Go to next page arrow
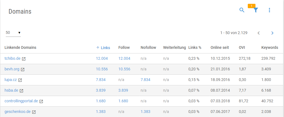This screenshot has width=284, height=117. pyautogui.click(x=272, y=33)
